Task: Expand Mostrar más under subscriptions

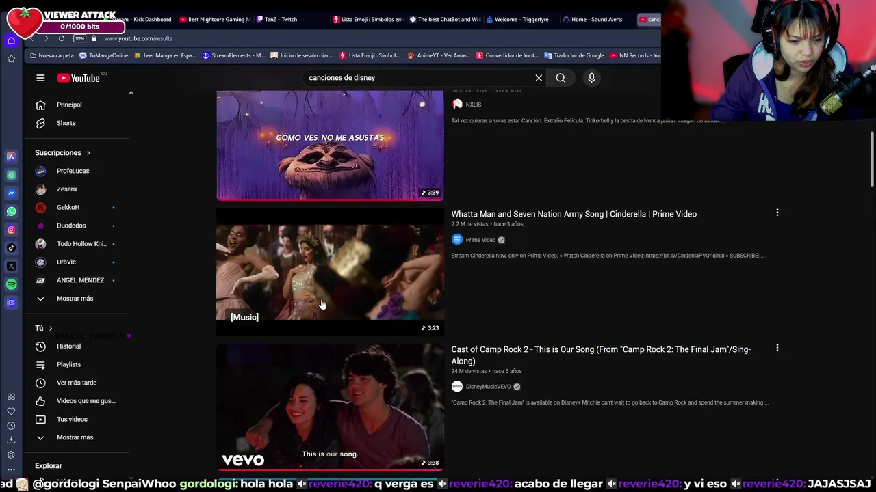Action: [75, 299]
